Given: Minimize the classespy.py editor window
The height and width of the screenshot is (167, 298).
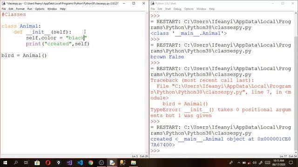Looking at the screenshot, I should [x=124, y=3].
